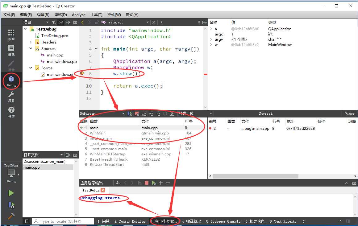Click the filter tree icon in Projects pane
The width and height of the screenshot is (358, 226).
[54, 22]
